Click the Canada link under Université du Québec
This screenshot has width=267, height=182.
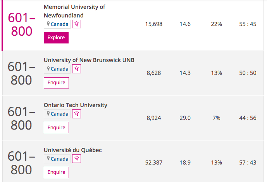[59, 159]
